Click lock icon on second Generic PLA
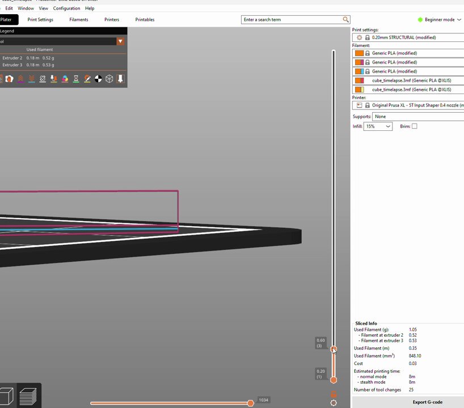This screenshot has width=464, height=408. (367, 62)
